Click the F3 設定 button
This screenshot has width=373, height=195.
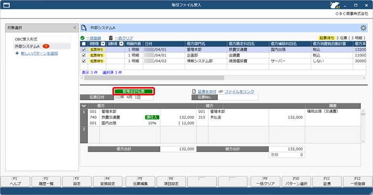click(x=77, y=181)
